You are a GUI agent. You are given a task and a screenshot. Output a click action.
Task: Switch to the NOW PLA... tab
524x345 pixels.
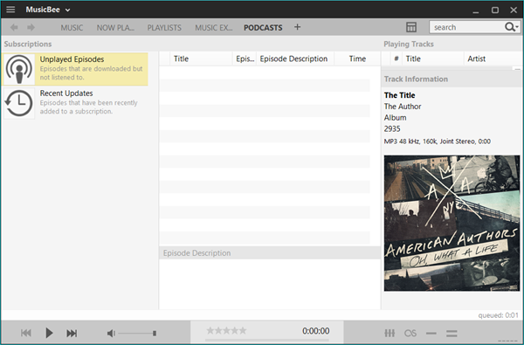[115, 28]
